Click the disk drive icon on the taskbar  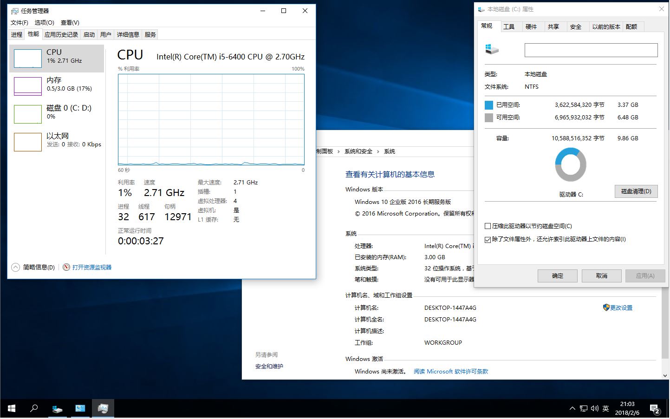tap(57, 408)
